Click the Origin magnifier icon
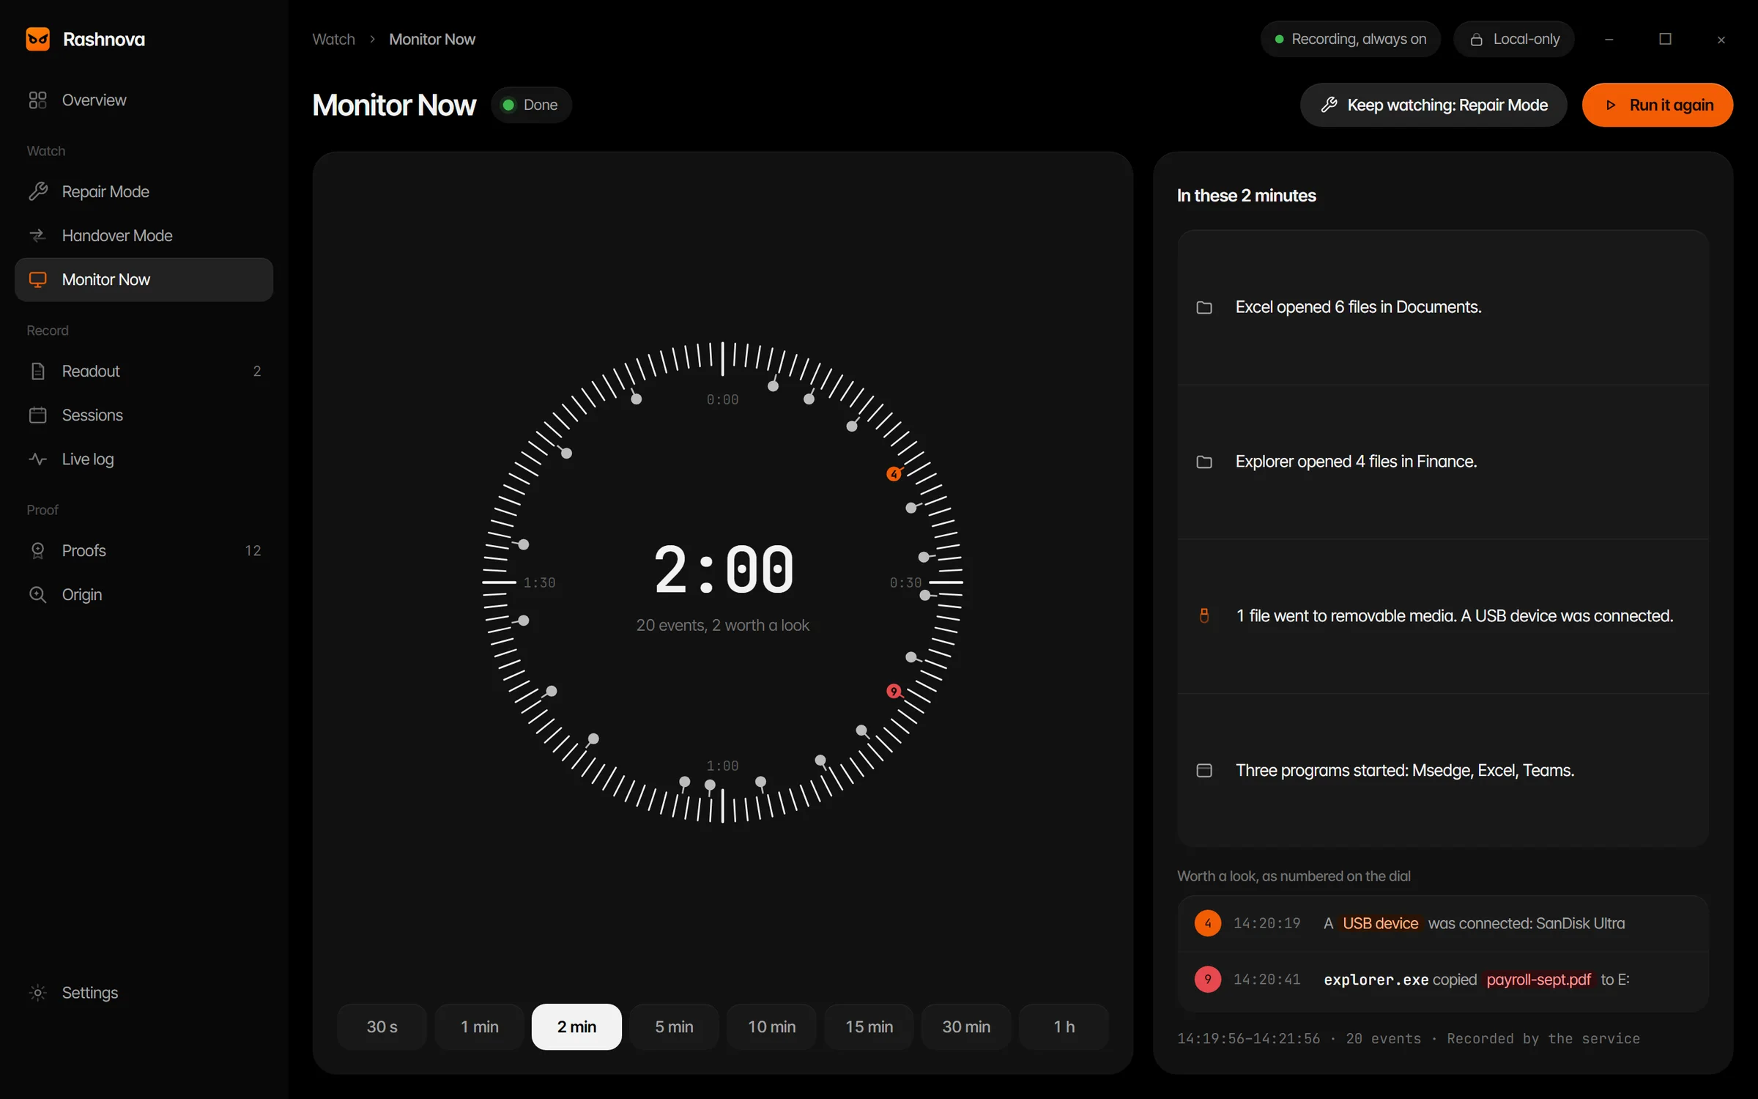 (37, 594)
